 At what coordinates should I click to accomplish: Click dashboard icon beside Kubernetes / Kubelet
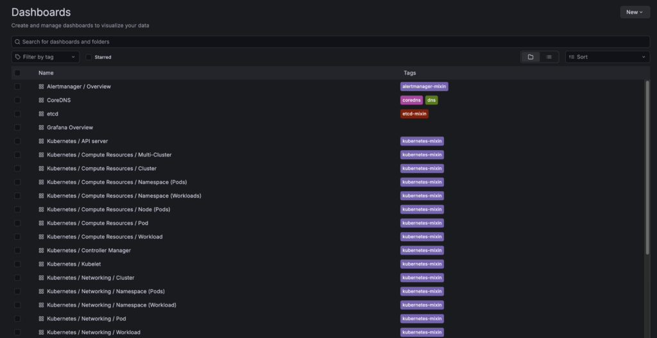tap(41, 264)
